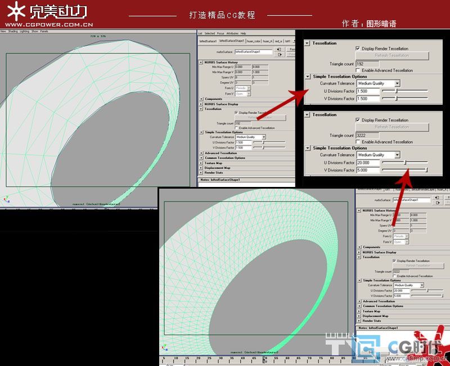
Task: Switch to the red_a tab
Action: [x=278, y=41]
